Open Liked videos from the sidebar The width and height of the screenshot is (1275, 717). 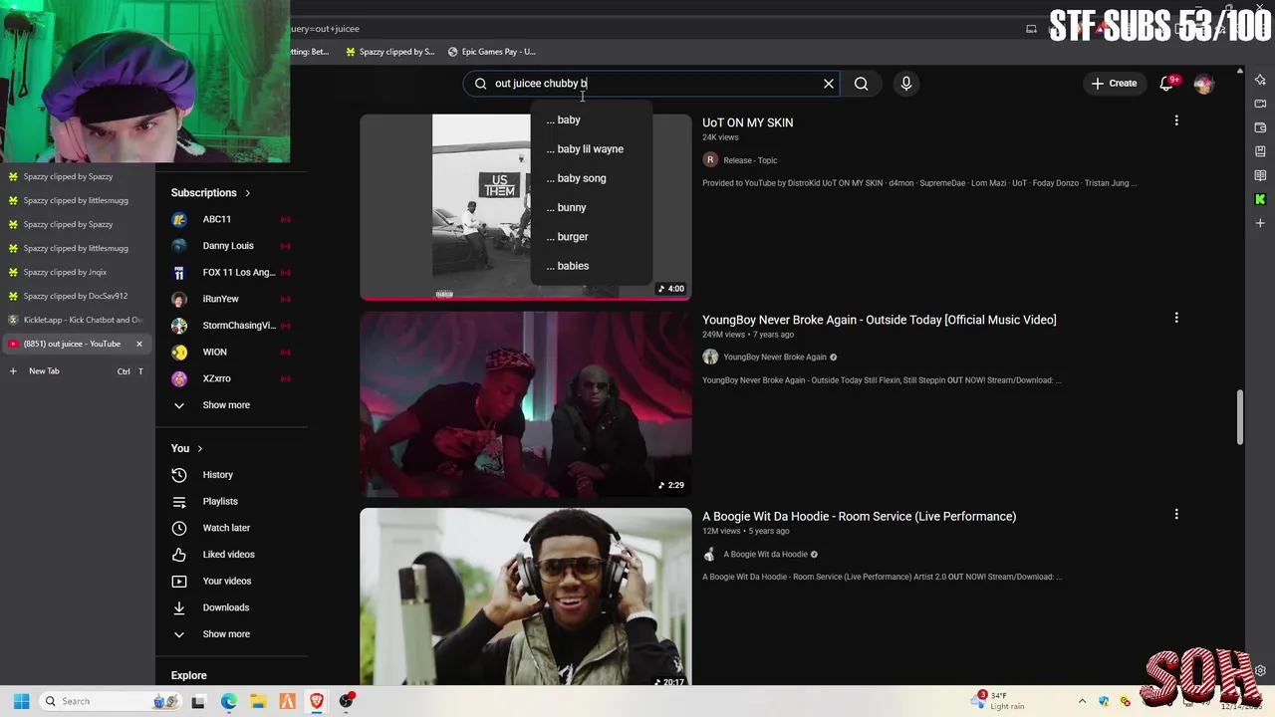coord(231,555)
